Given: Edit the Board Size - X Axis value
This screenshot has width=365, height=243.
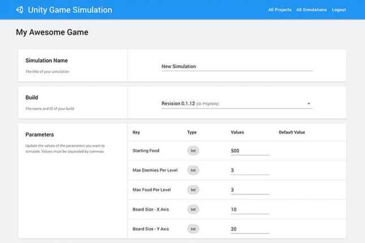Looking at the screenshot, I should 250,210.
